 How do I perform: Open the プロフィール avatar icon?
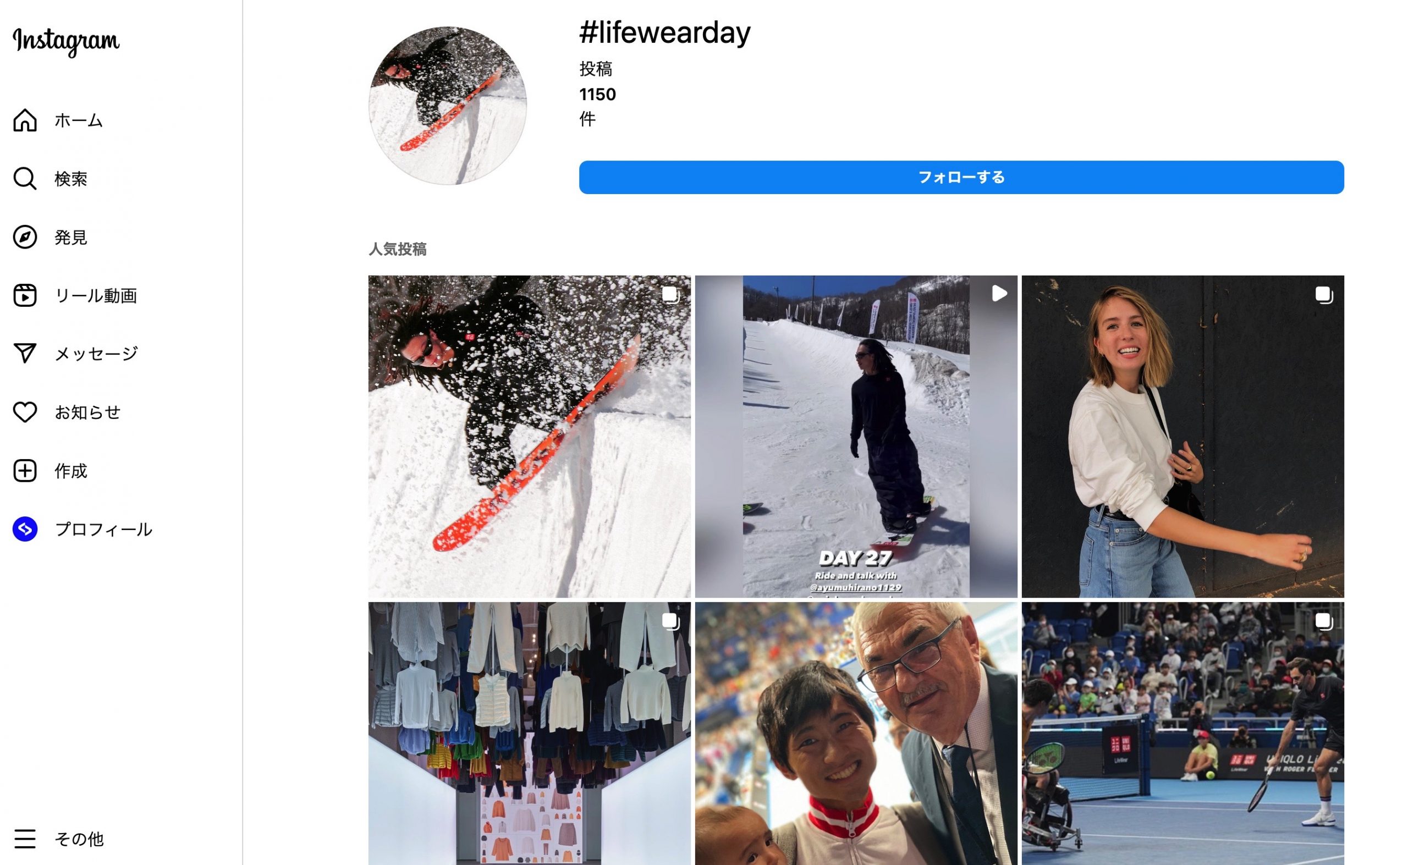(x=25, y=529)
